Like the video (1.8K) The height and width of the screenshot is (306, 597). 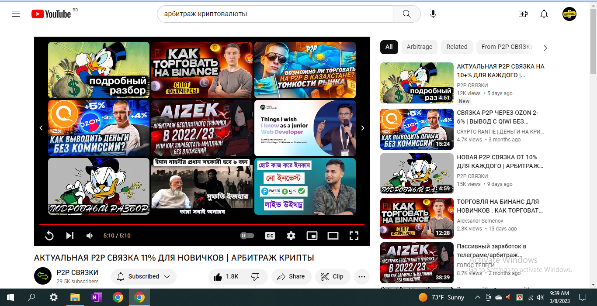coord(226,276)
